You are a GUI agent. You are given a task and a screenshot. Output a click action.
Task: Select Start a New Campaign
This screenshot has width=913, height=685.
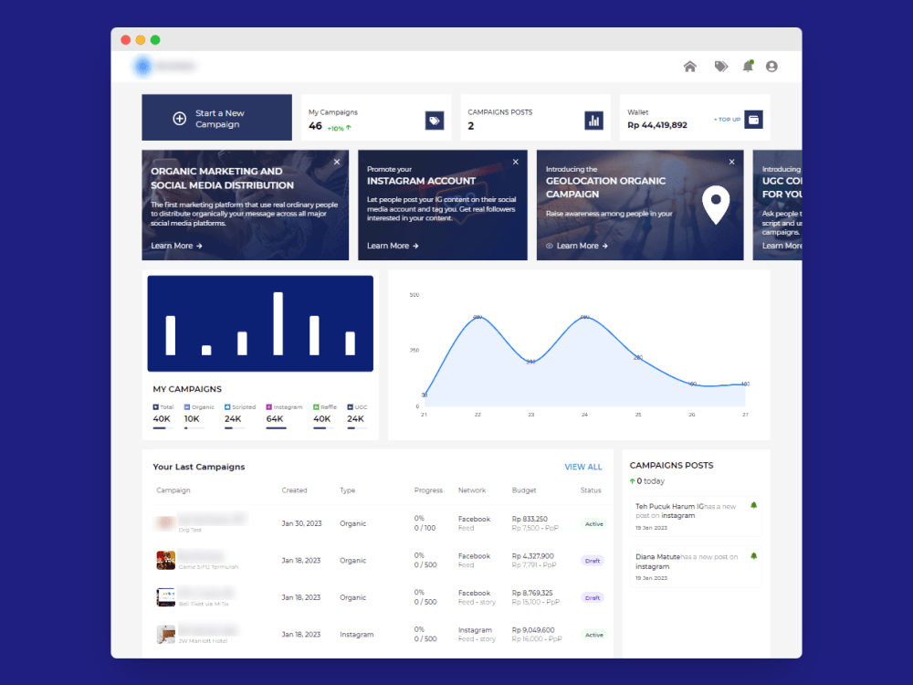216,117
